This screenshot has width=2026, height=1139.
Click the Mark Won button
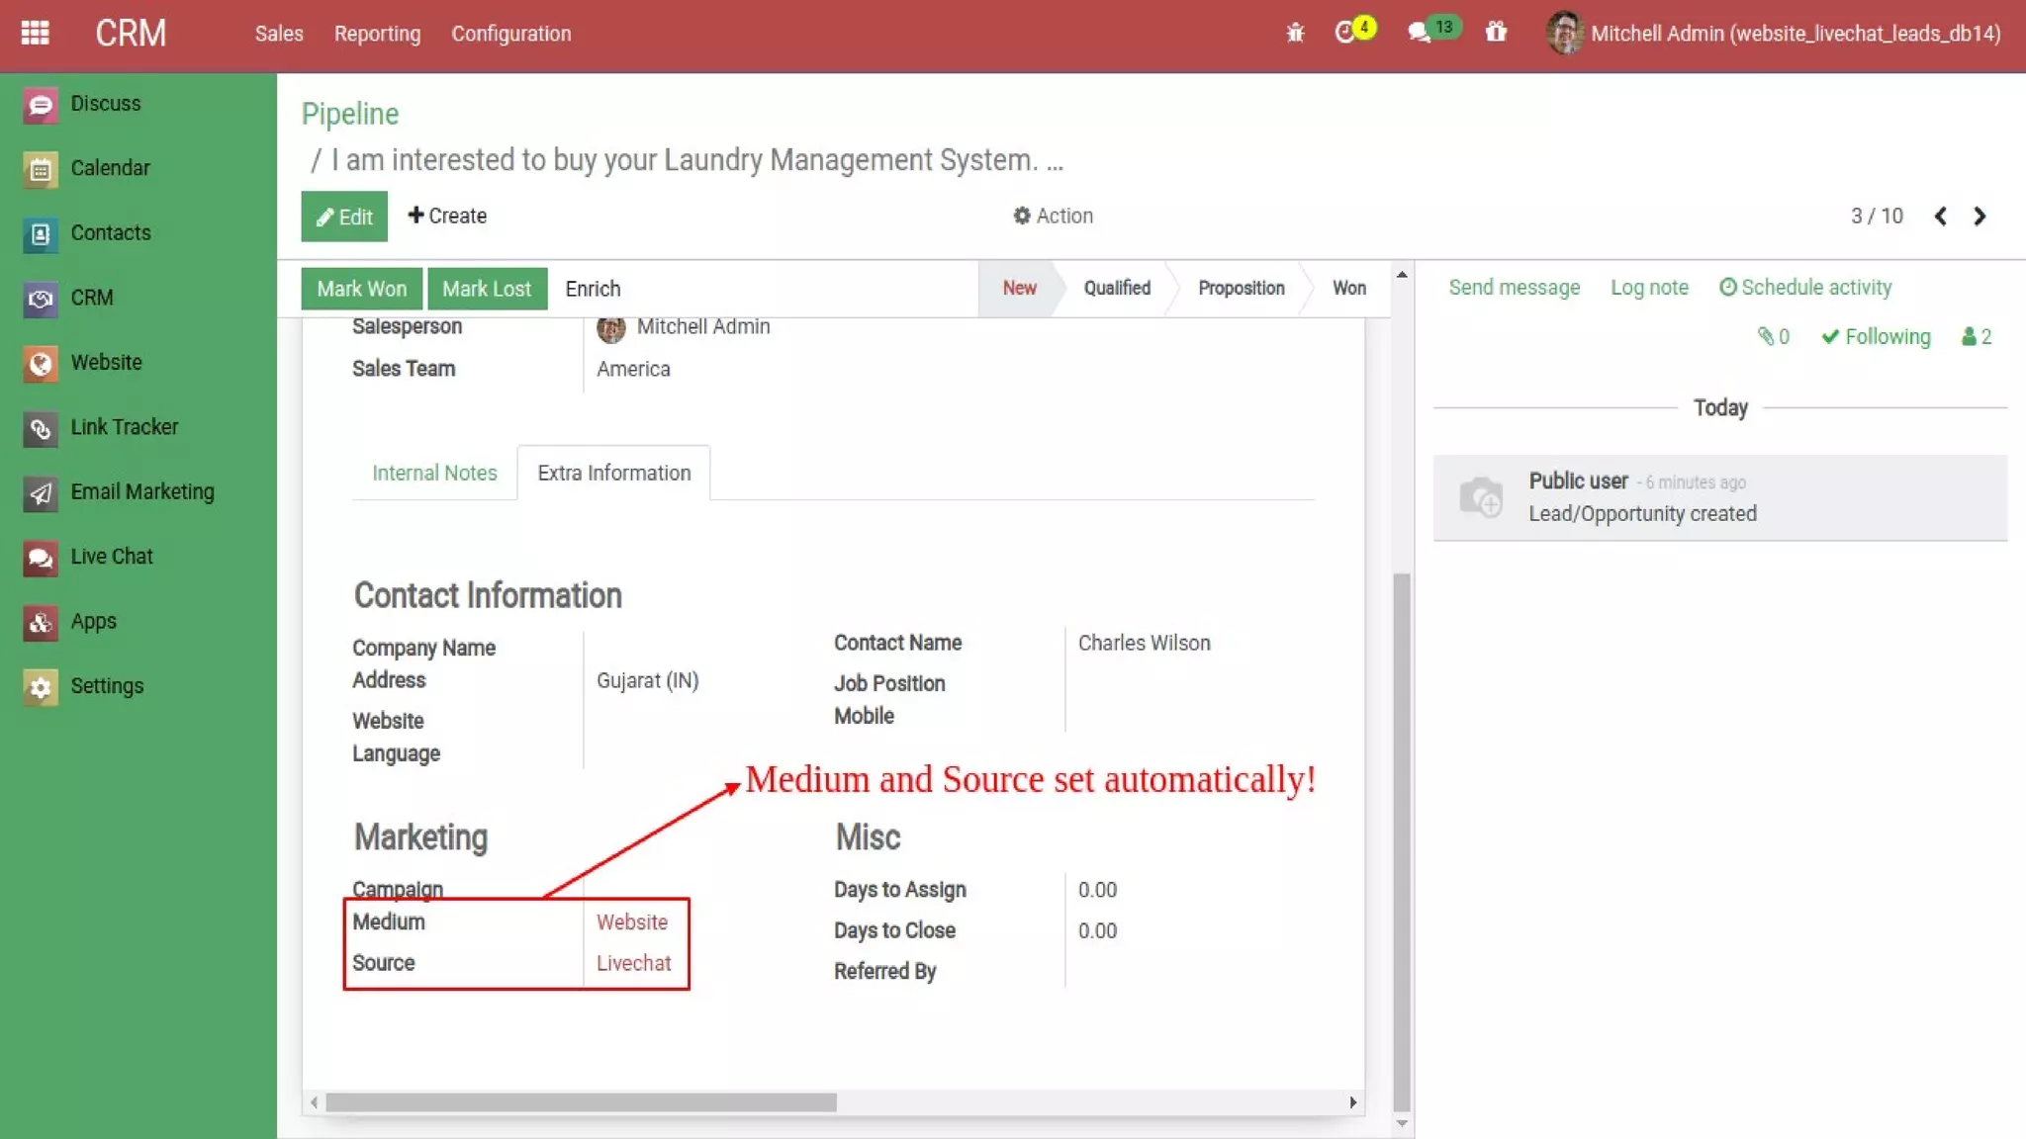(x=361, y=289)
